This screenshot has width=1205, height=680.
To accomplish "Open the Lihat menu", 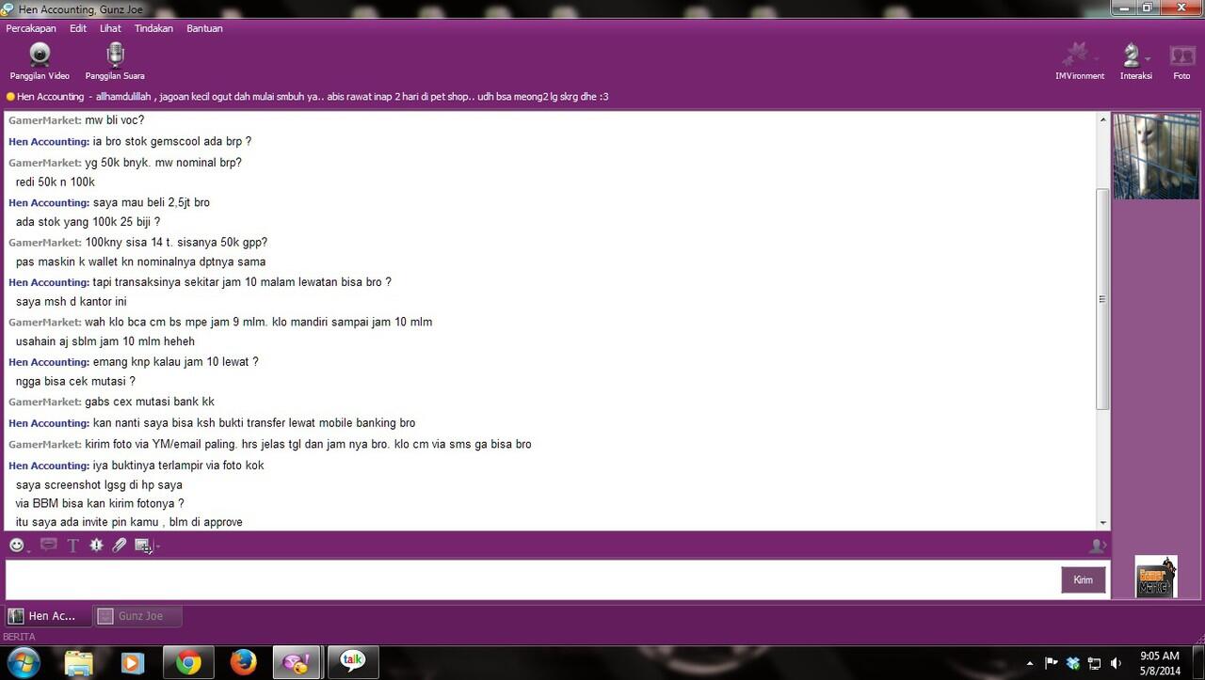I will click(110, 28).
